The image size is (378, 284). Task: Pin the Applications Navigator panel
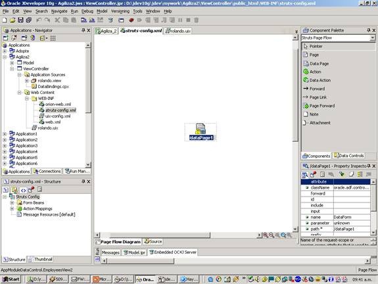tap(83, 30)
